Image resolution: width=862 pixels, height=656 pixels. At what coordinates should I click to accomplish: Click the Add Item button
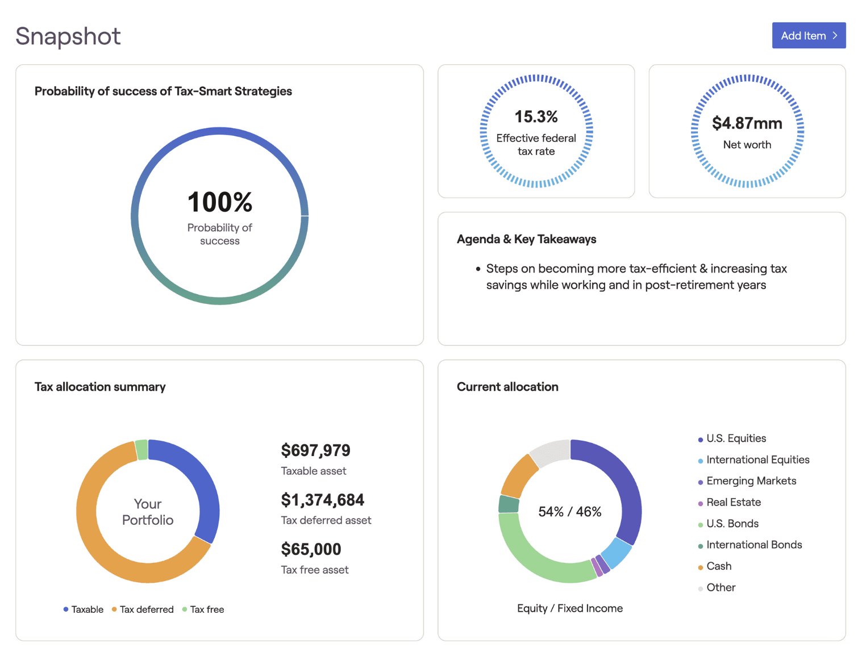click(x=809, y=35)
